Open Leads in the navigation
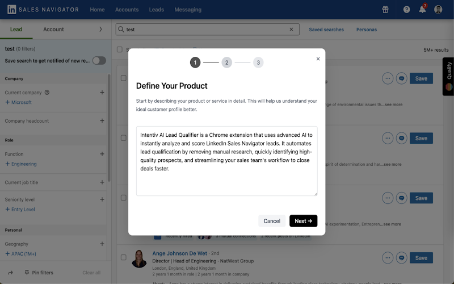Screen dimensions: 454x284 point(157,10)
